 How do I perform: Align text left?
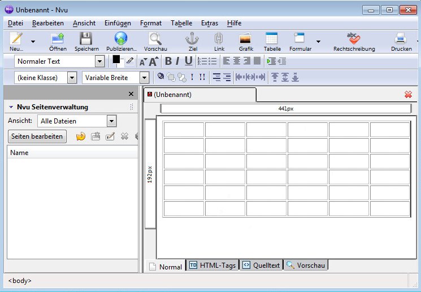227,61
